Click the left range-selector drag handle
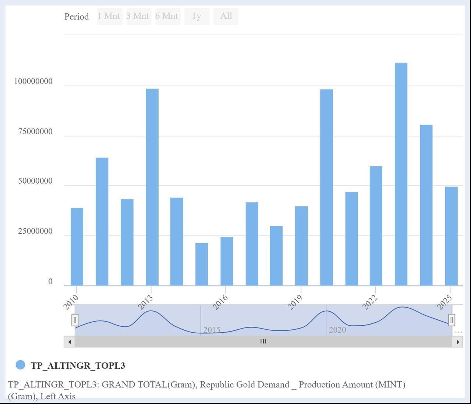Screen dimensions: 471x404 [75, 320]
